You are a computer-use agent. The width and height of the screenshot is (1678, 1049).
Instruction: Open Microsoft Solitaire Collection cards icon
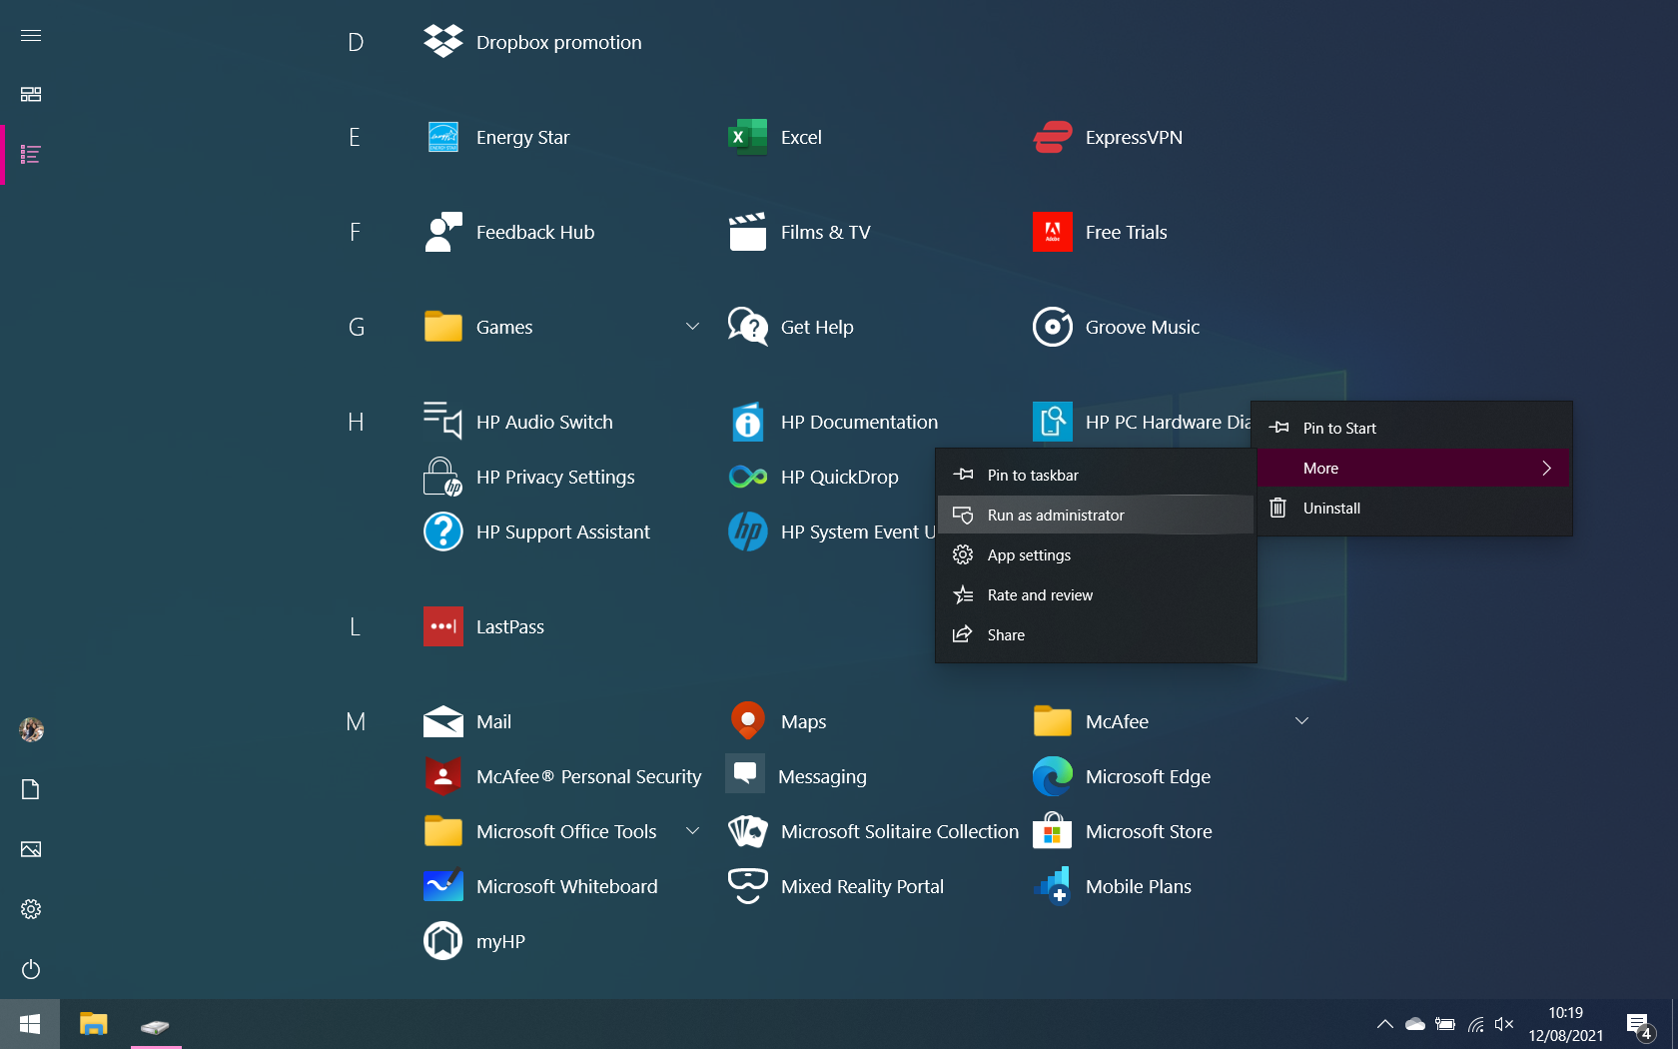tap(747, 831)
